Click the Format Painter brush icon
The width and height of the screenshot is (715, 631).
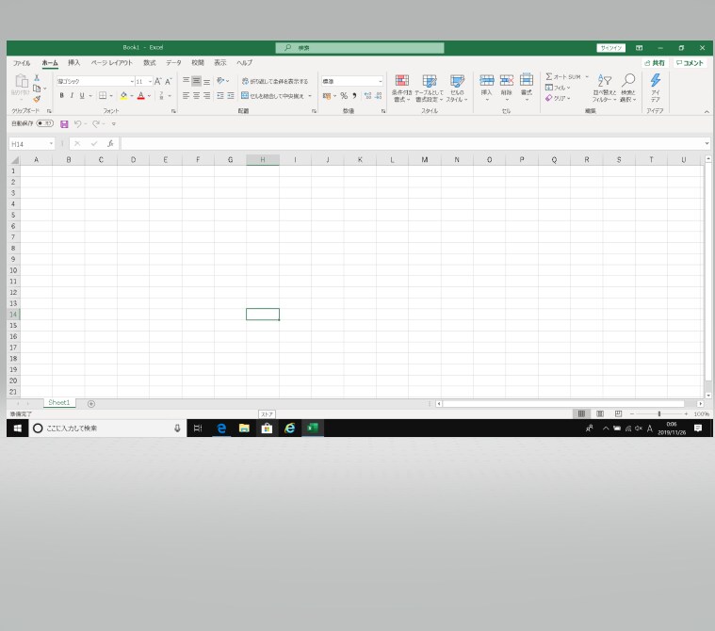pos(37,99)
